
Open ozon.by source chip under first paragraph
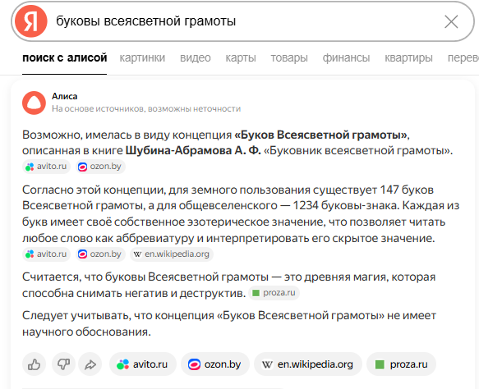coord(100,167)
